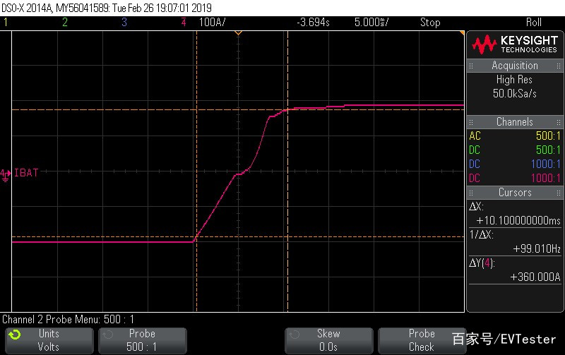The height and width of the screenshot is (355, 565).
Task: Click the orange trigger position marker at top
Action: [x=238, y=33]
